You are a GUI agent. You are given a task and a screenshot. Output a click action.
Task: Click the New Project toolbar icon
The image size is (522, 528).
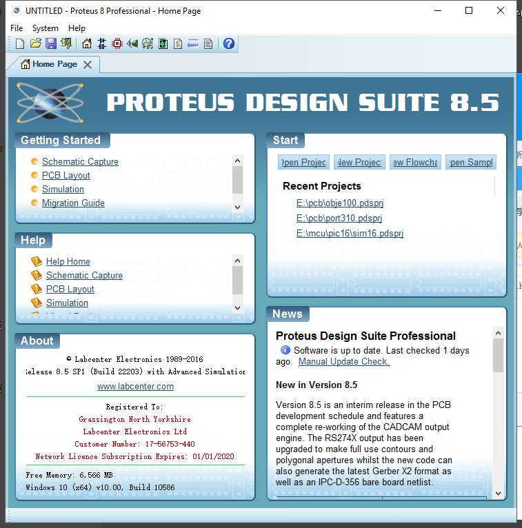tap(20, 44)
